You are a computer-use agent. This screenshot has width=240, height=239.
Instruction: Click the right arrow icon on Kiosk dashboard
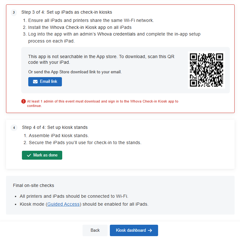click(150, 230)
